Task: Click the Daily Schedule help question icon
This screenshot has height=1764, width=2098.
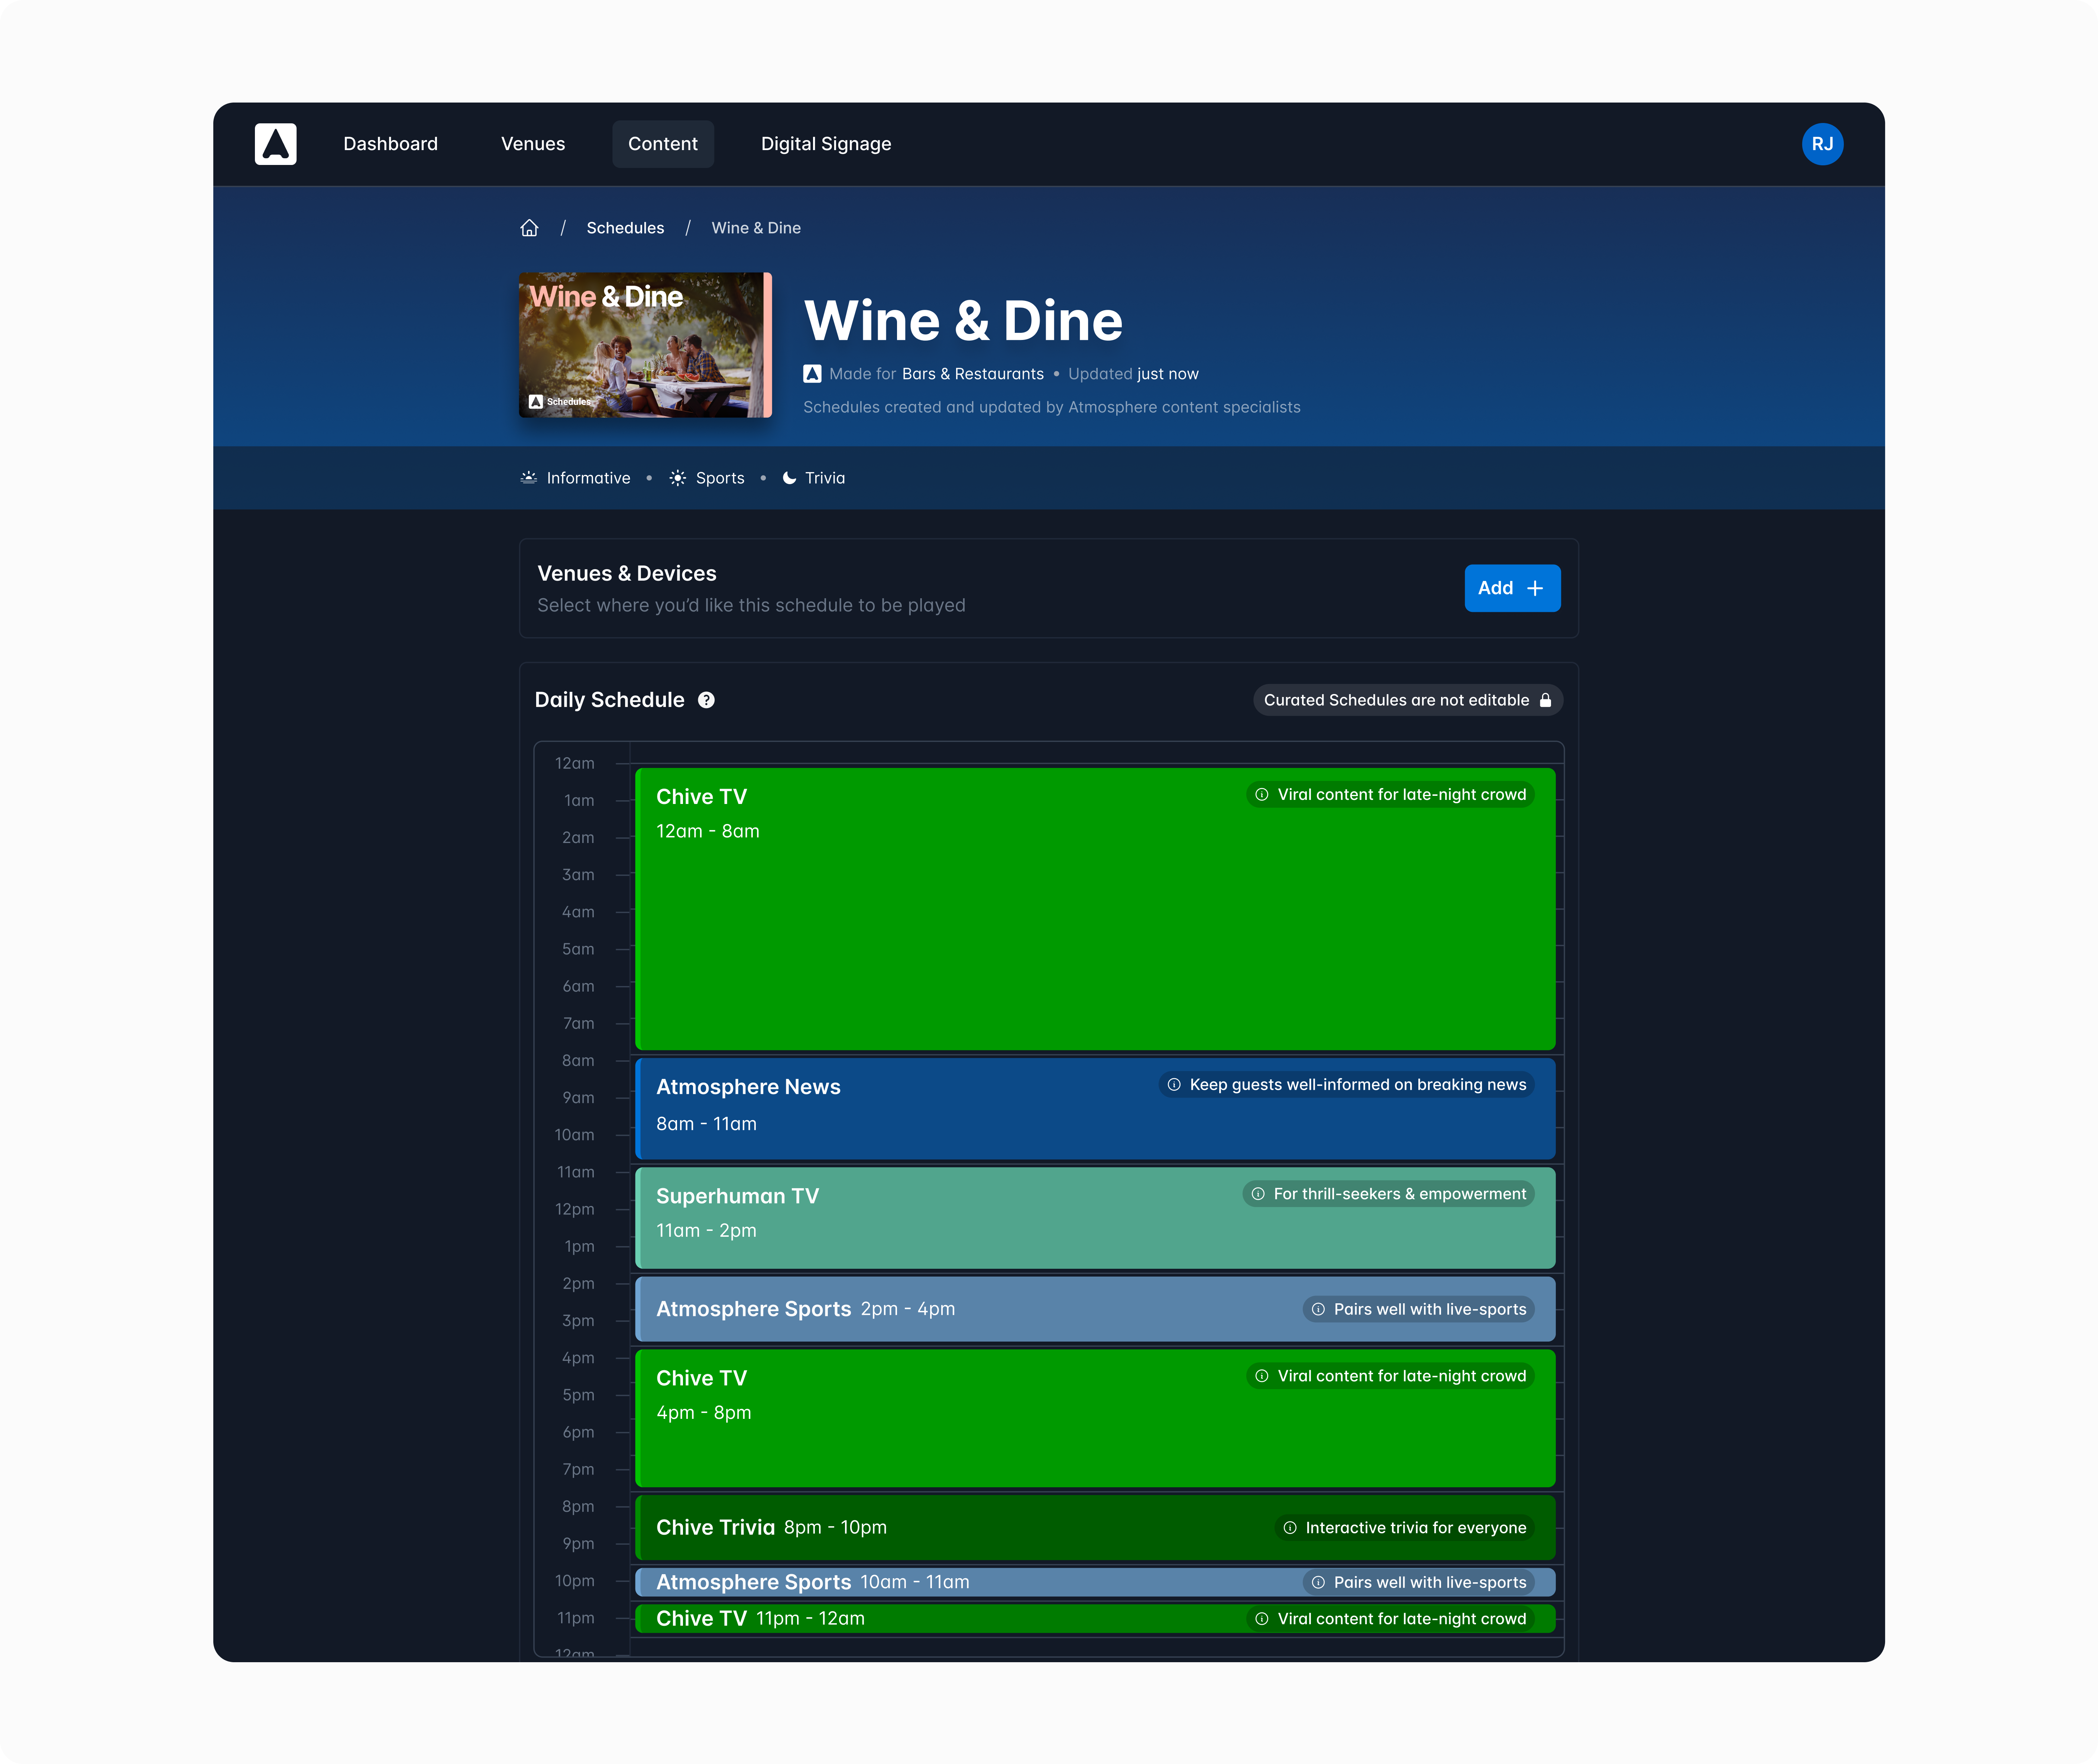Action: click(706, 700)
